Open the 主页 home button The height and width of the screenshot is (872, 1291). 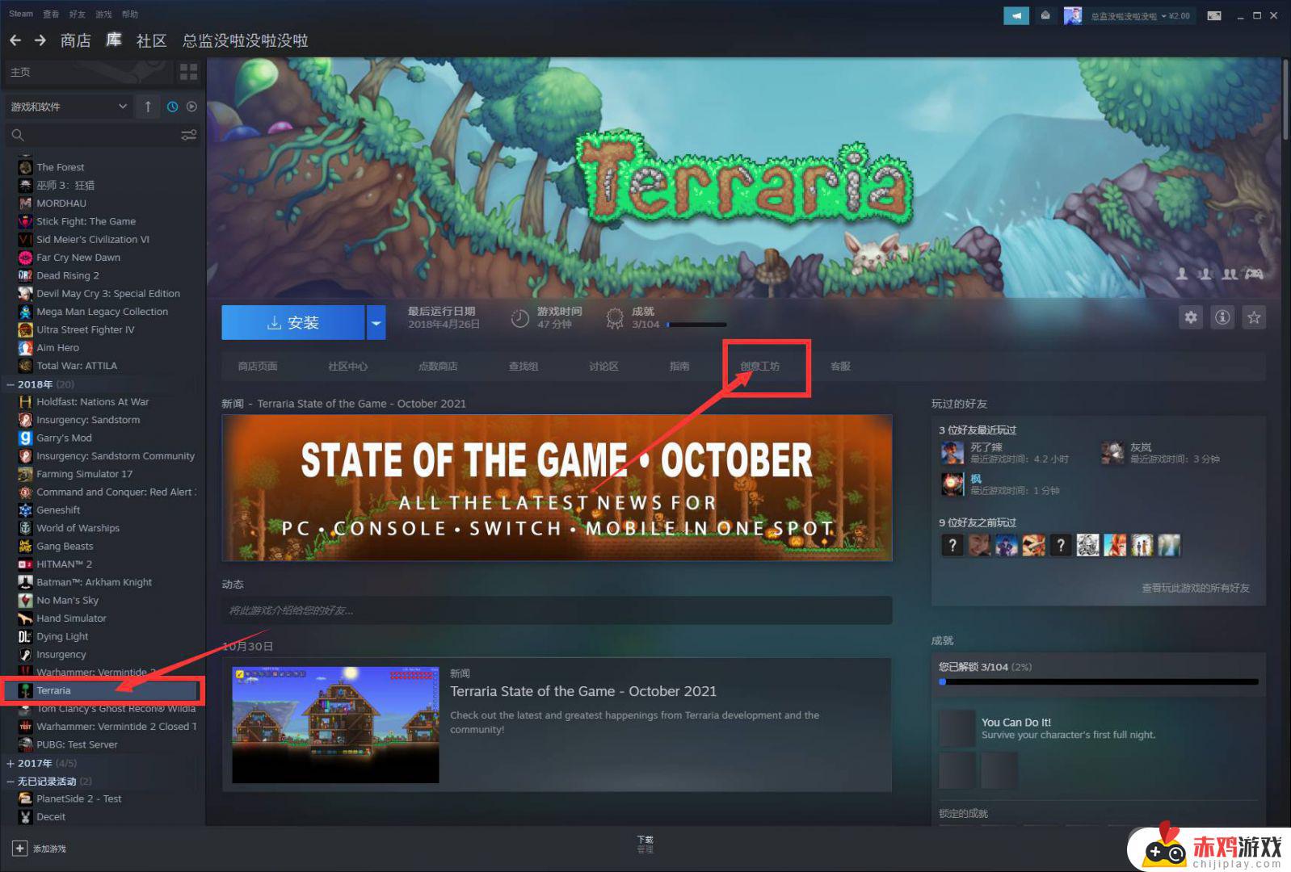[x=87, y=72]
